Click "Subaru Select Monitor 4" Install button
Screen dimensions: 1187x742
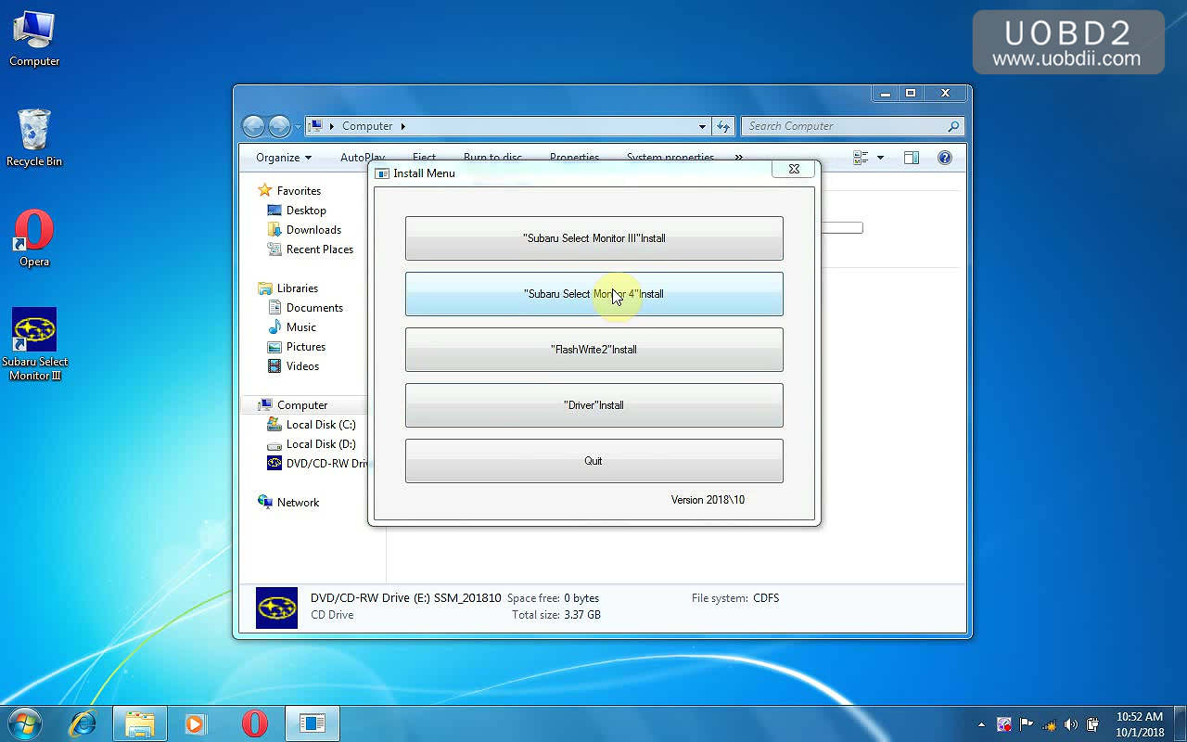pos(593,294)
